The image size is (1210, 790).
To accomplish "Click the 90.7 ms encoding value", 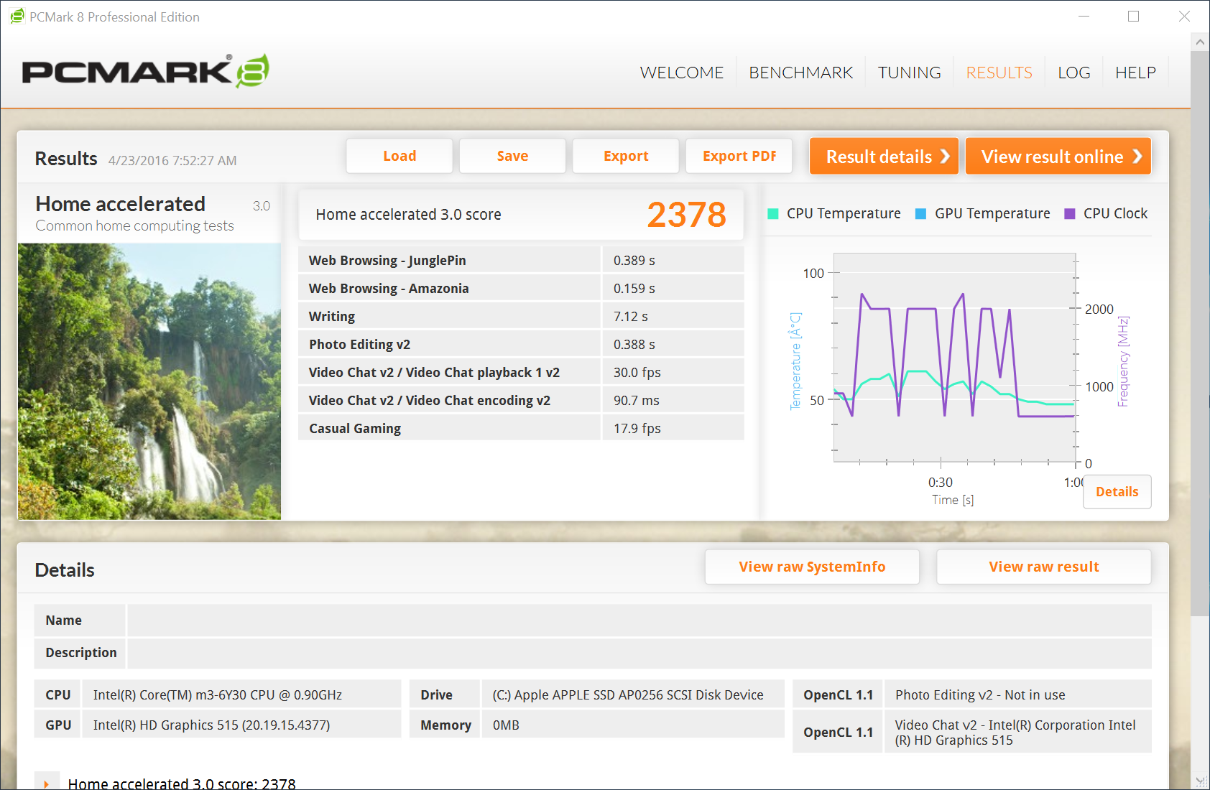I will pos(637,400).
